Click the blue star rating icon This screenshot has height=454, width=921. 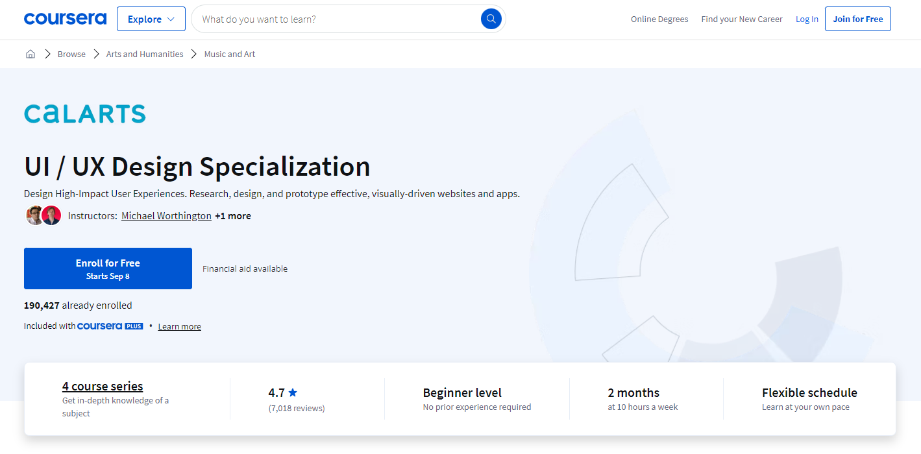click(x=293, y=392)
